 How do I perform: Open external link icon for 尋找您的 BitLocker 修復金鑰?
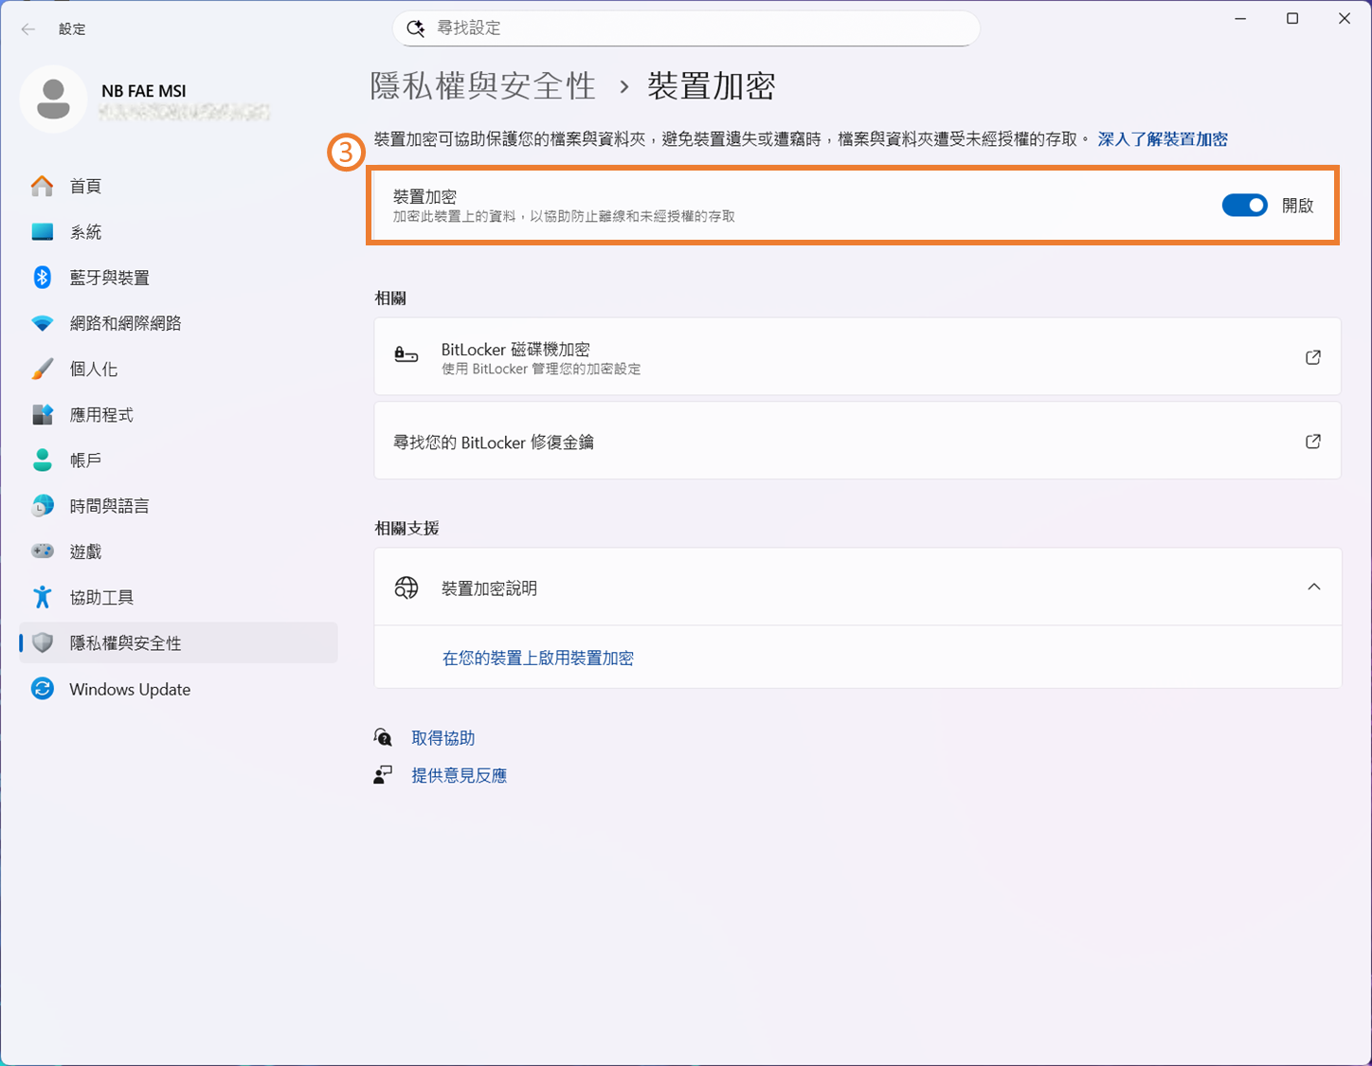pos(1312,442)
